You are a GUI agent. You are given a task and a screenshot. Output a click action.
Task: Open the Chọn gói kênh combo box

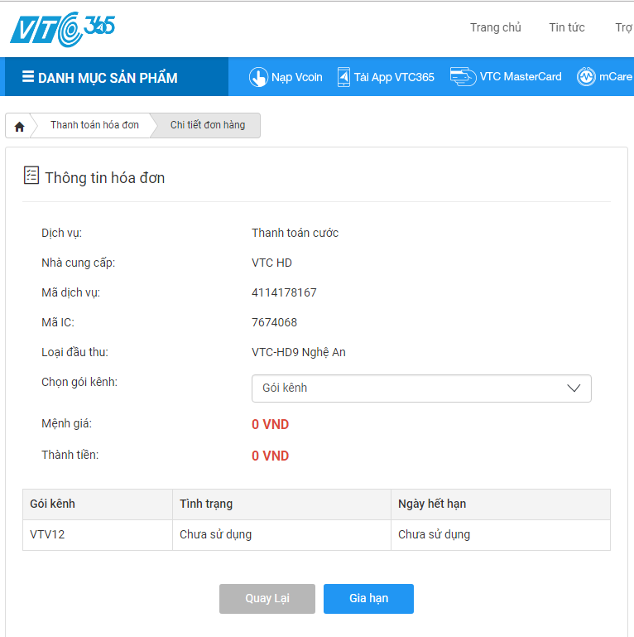click(x=421, y=388)
